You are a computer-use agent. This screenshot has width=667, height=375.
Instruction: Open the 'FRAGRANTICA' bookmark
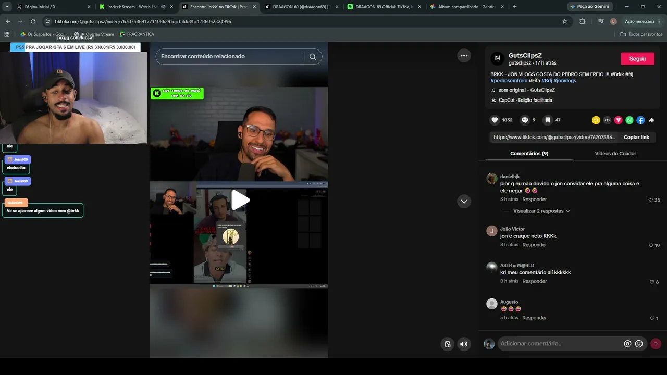click(137, 34)
